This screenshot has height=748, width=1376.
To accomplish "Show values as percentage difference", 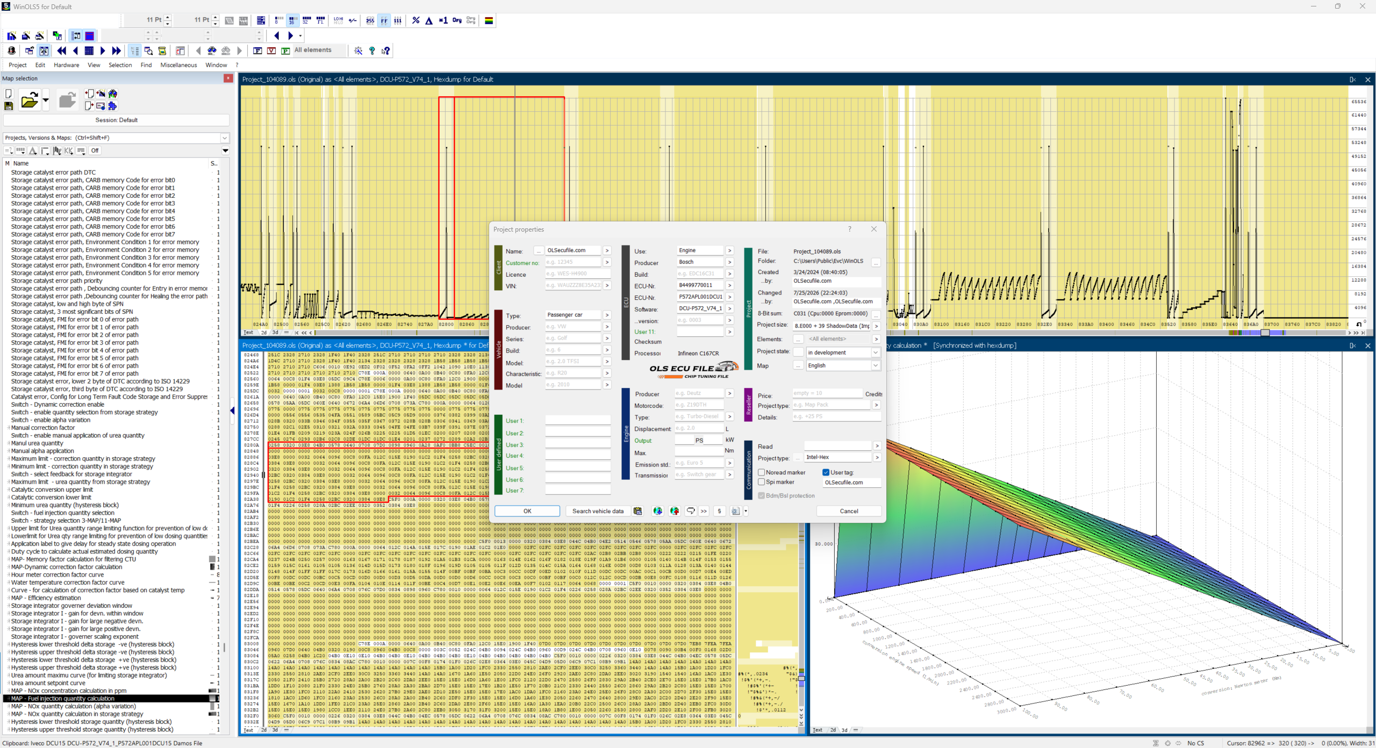I will 415,20.
